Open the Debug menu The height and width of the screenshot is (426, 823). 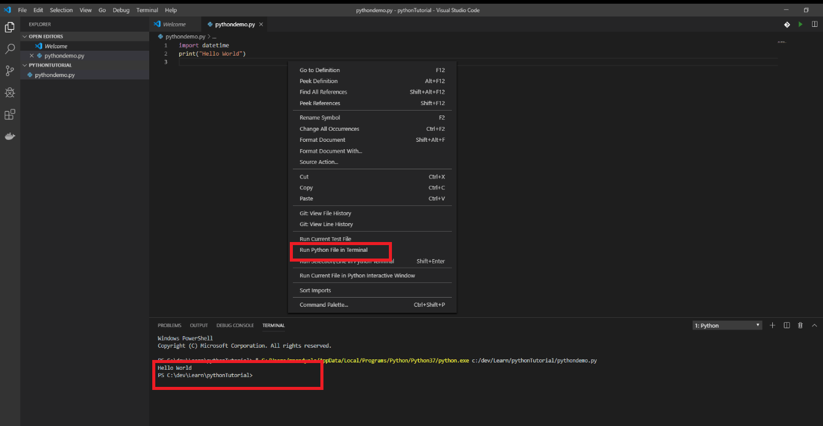coord(120,10)
